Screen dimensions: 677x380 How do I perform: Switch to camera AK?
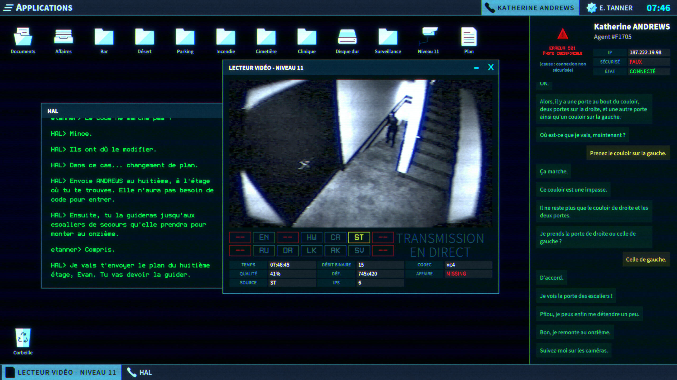point(335,251)
